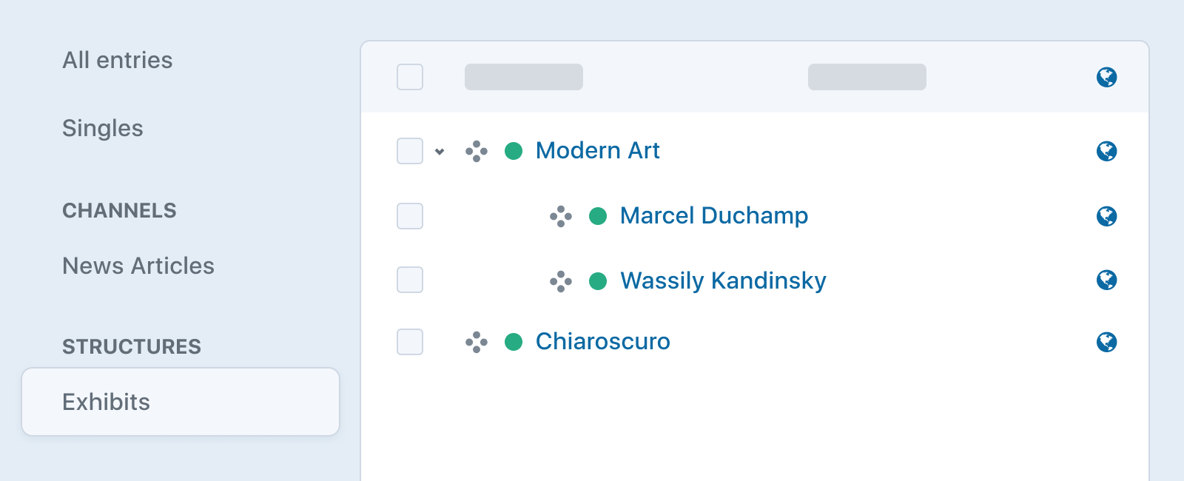The image size is (1184, 481).
Task: Open the Wassily Kandinsky entry link
Action: [723, 280]
